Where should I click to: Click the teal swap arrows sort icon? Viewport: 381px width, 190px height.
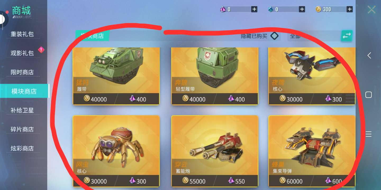click(x=347, y=36)
